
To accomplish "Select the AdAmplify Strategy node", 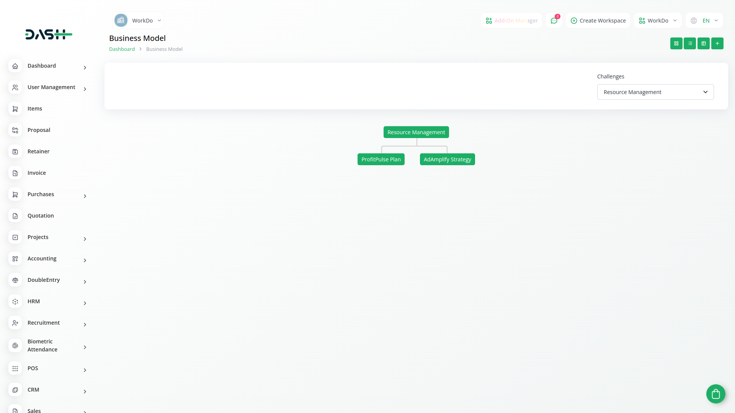I will pyautogui.click(x=447, y=159).
